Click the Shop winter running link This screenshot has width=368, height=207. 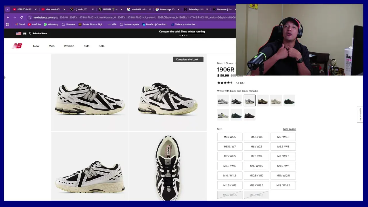coord(193,32)
